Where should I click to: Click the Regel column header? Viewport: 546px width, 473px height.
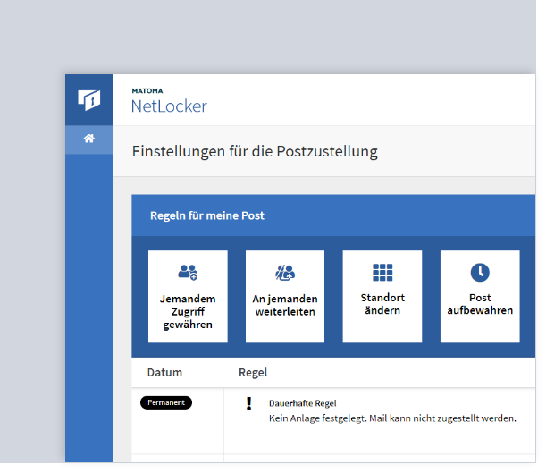pos(253,372)
